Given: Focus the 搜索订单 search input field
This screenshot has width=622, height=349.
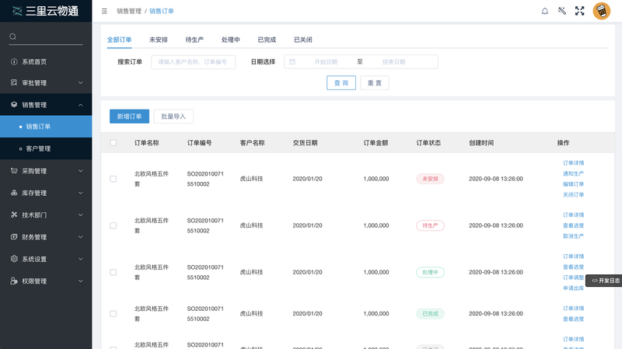Looking at the screenshot, I should (x=193, y=62).
